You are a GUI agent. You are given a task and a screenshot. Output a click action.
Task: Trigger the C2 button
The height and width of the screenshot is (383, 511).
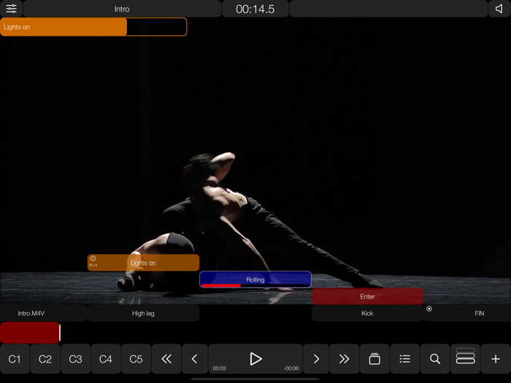(45, 359)
